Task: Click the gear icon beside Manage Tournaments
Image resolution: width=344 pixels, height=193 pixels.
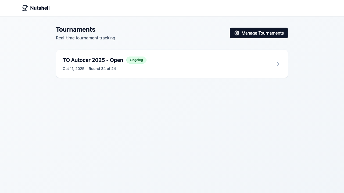Action: click(x=237, y=33)
